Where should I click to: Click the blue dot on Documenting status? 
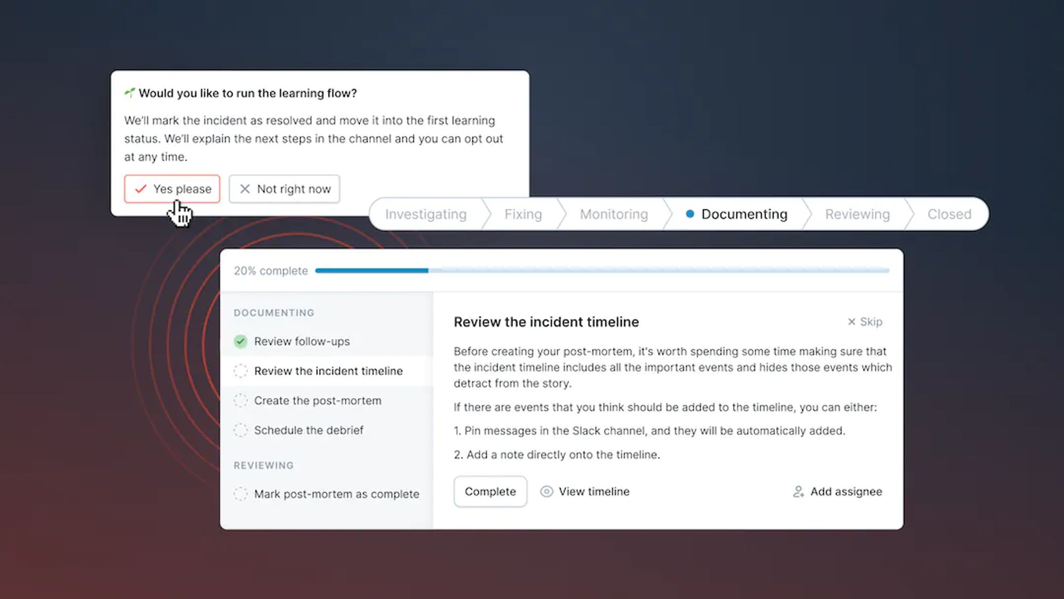[x=690, y=214]
